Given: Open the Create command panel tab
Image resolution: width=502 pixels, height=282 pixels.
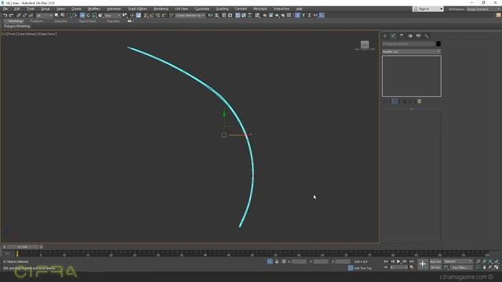Looking at the screenshot, I should (385, 36).
